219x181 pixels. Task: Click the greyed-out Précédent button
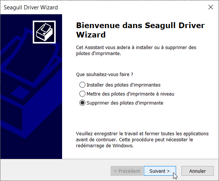(x=127, y=171)
